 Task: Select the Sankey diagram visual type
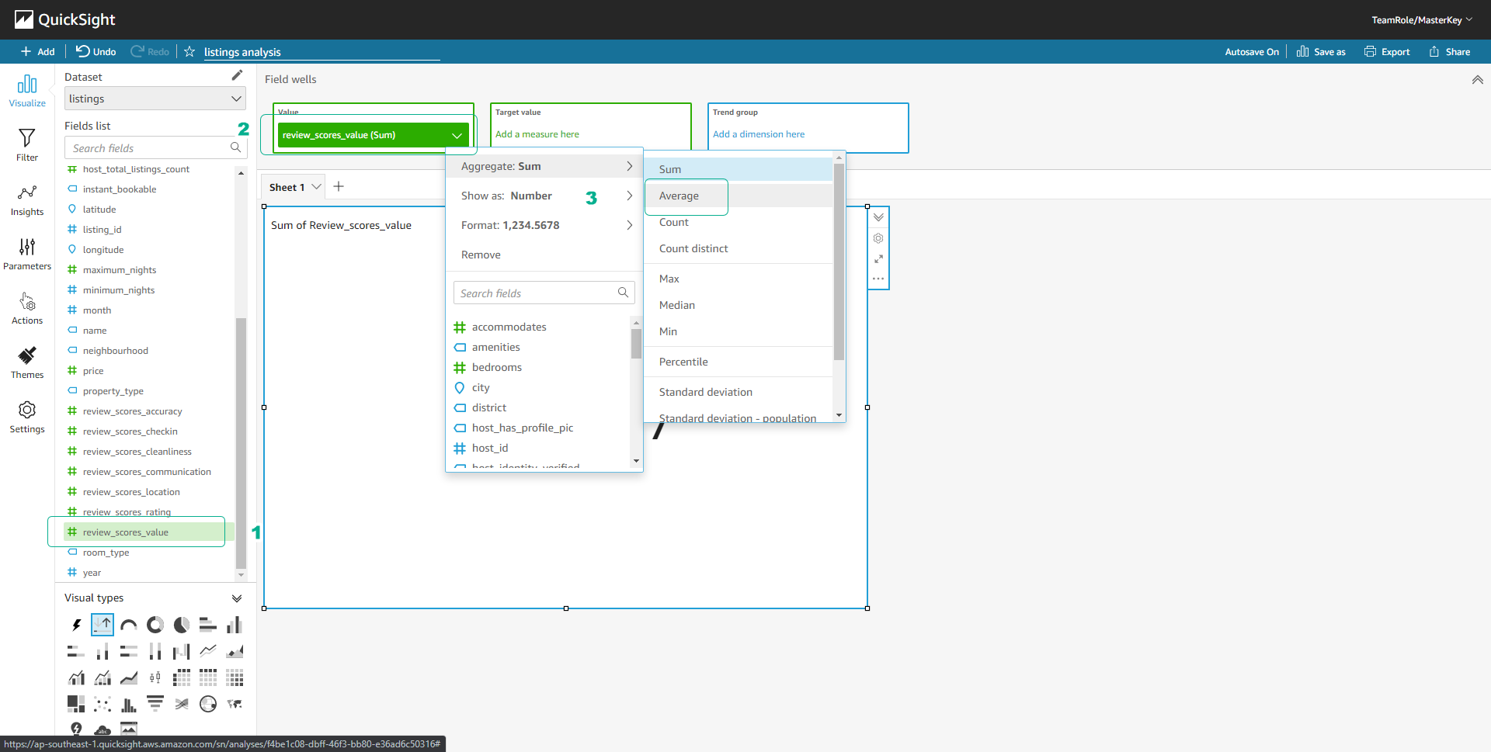point(182,704)
